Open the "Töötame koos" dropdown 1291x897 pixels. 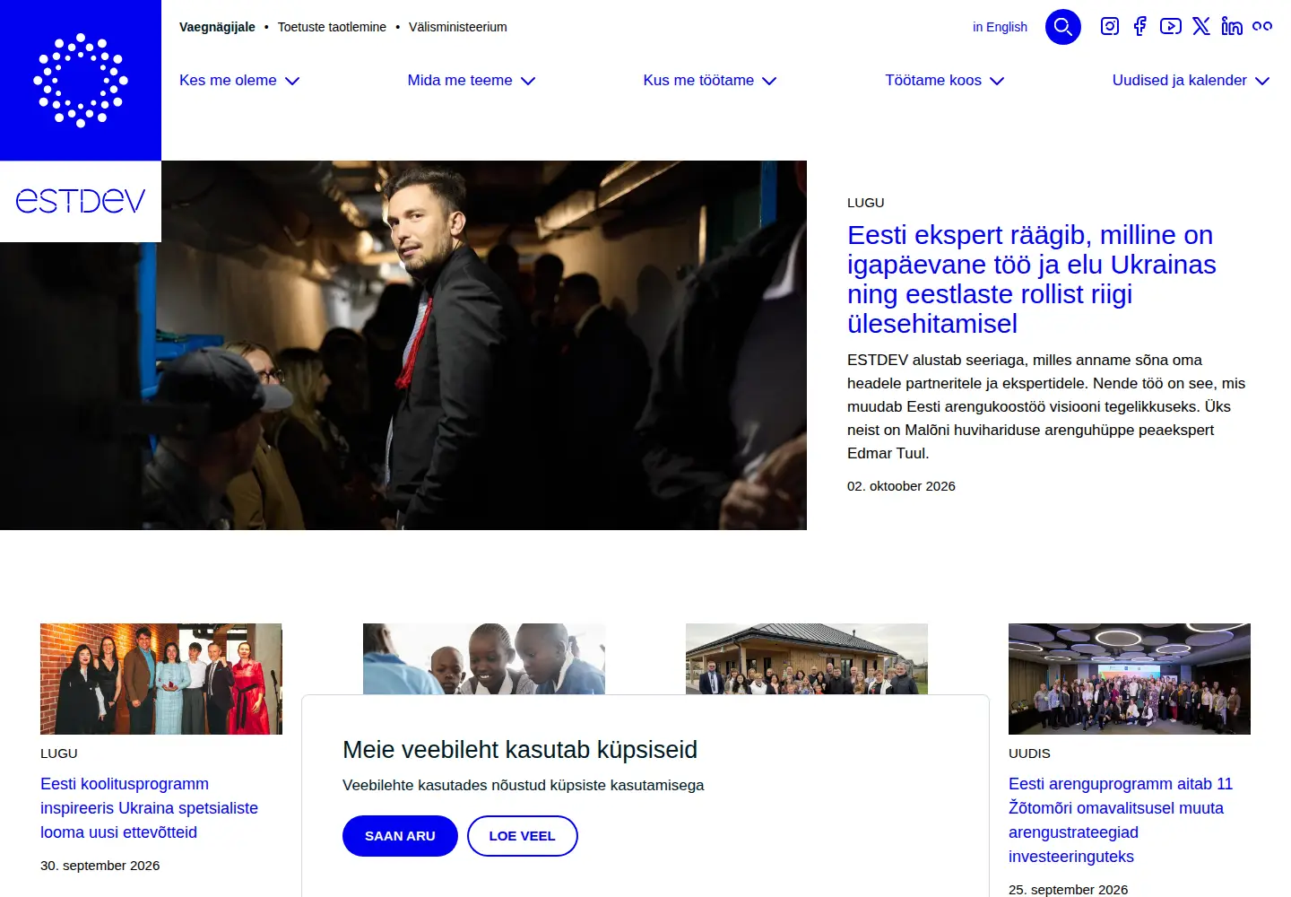945,81
